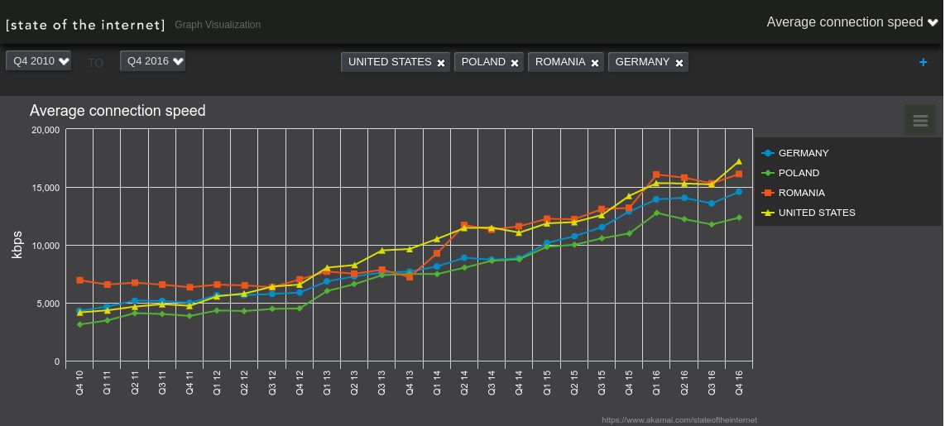Toggle UNITED STATES series in the legend
This screenshot has height=426, width=945.
808,213
